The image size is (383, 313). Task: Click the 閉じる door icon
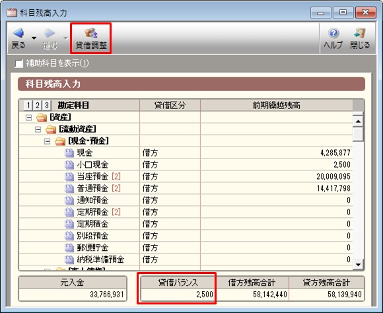(x=359, y=33)
